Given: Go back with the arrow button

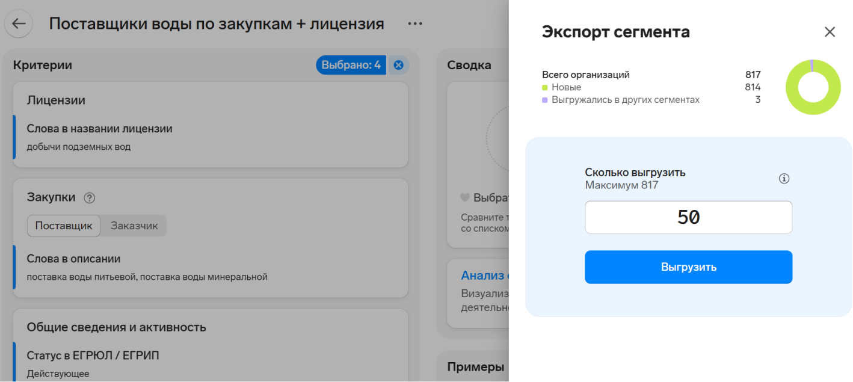Looking at the screenshot, I should pyautogui.click(x=19, y=24).
